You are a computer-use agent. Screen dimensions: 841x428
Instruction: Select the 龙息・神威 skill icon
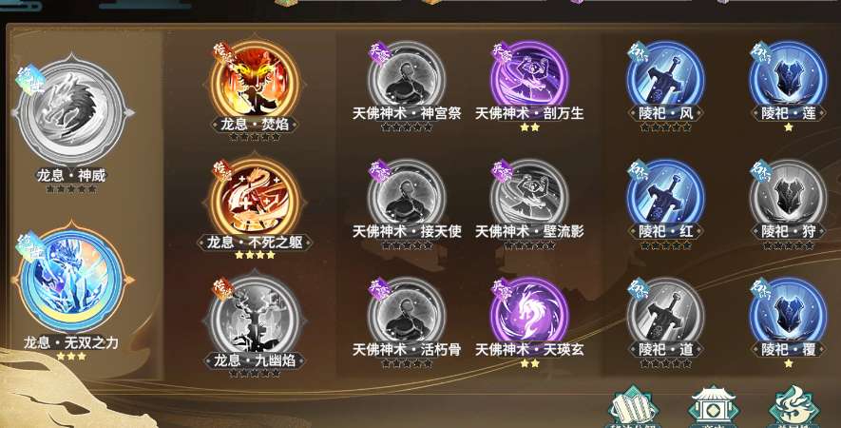pos(71,110)
